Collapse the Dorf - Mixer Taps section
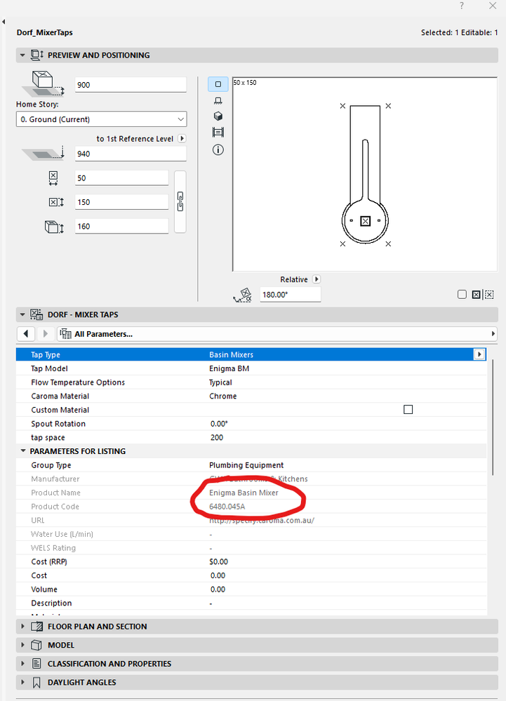This screenshot has width=506, height=701. click(x=22, y=314)
